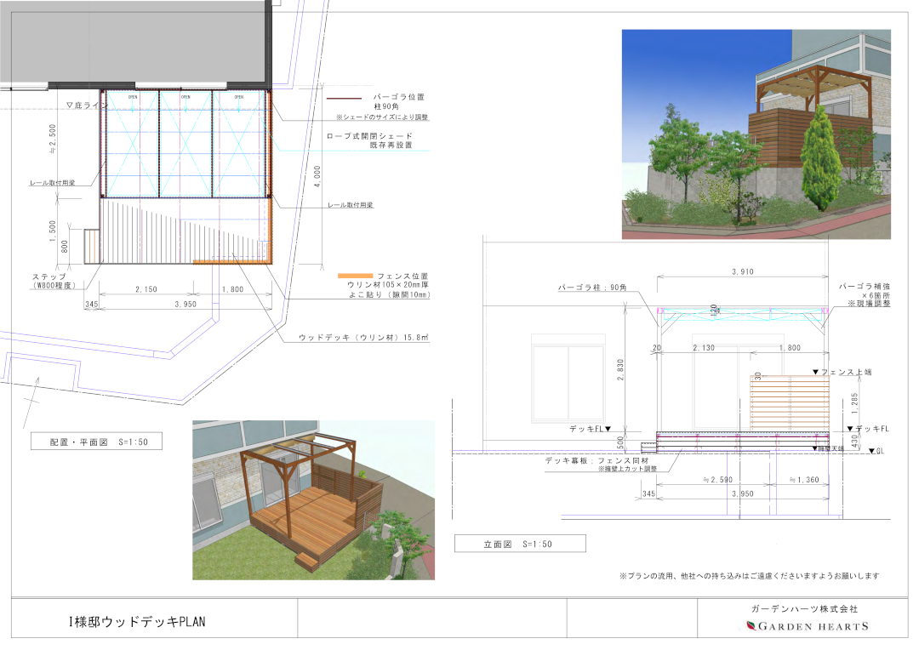
Task: Select the I様邸ウッドデッキPLAN title text
Action: pos(137,622)
